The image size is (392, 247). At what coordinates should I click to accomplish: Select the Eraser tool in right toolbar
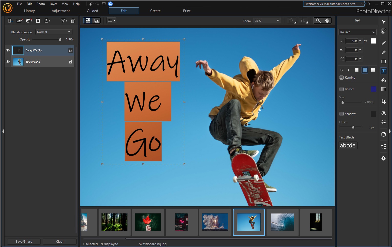(x=383, y=52)
